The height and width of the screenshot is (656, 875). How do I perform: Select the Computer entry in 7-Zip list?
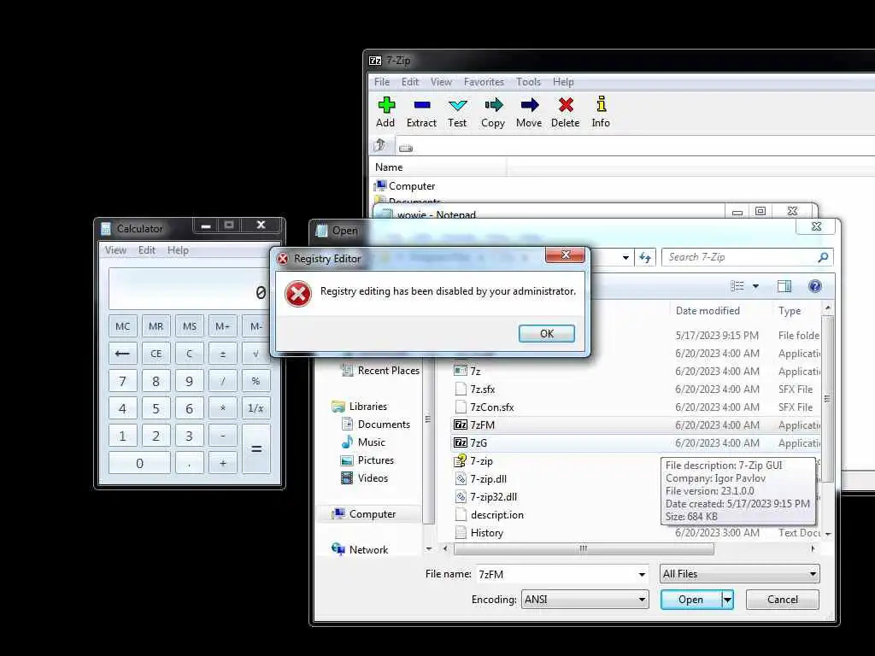coord(405,185)
